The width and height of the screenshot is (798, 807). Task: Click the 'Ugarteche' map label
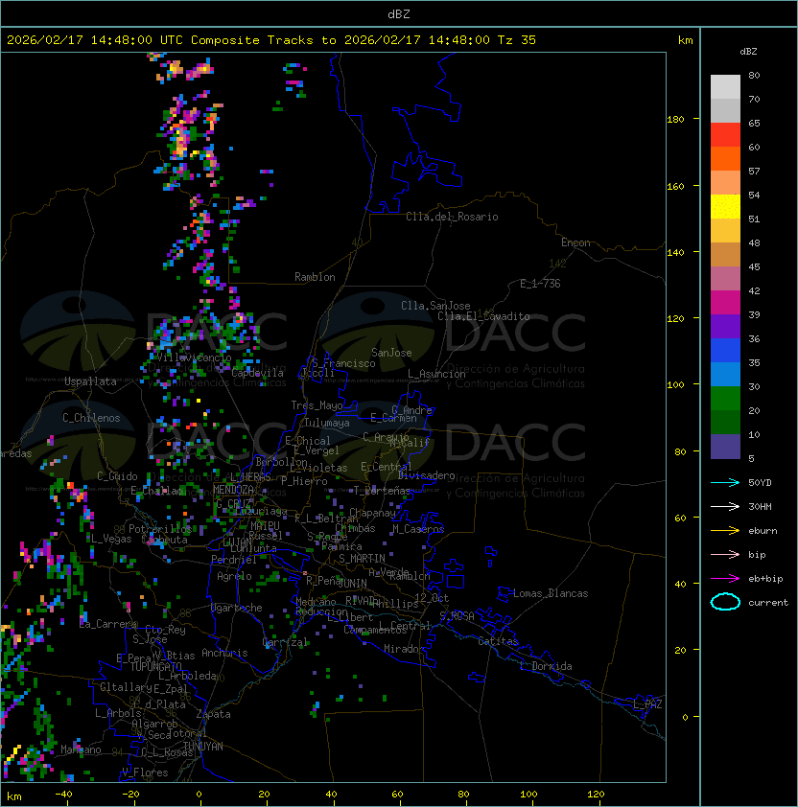pos(237,608)
